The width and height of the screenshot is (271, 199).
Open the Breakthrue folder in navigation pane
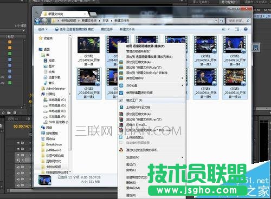51,144
